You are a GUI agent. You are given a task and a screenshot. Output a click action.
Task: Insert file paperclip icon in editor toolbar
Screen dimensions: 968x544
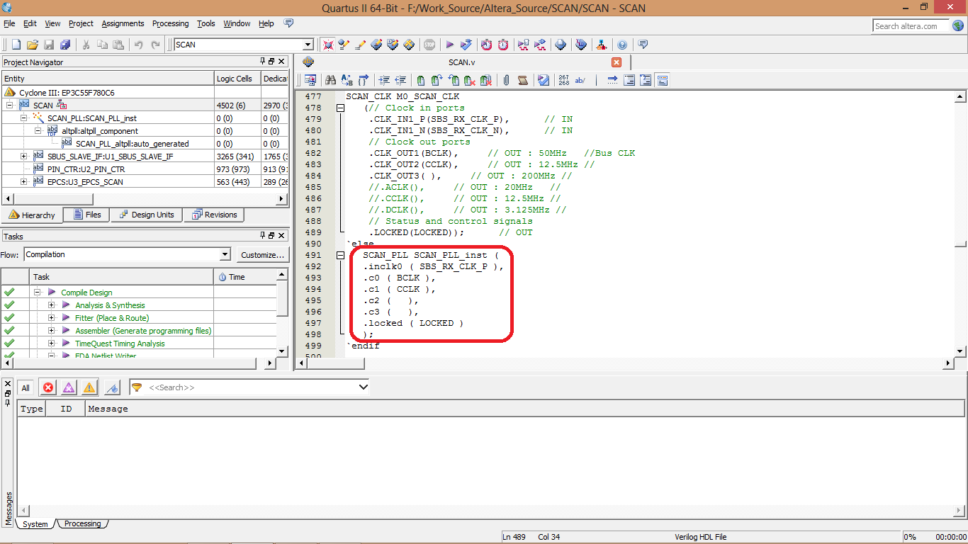pyautogui.click(x=506, y=80)
